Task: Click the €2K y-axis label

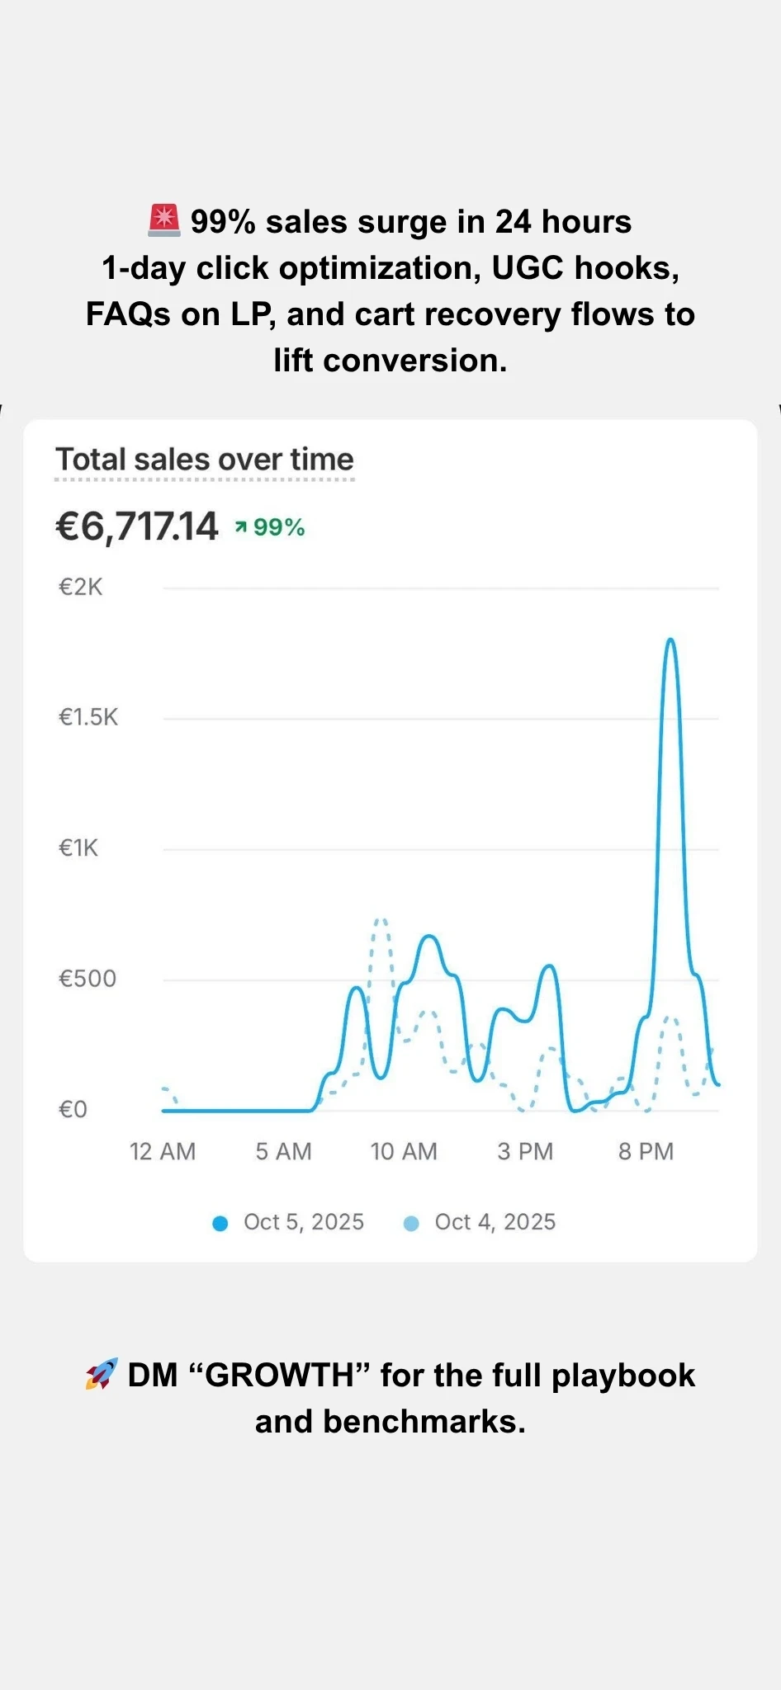Action: [81, 588]
